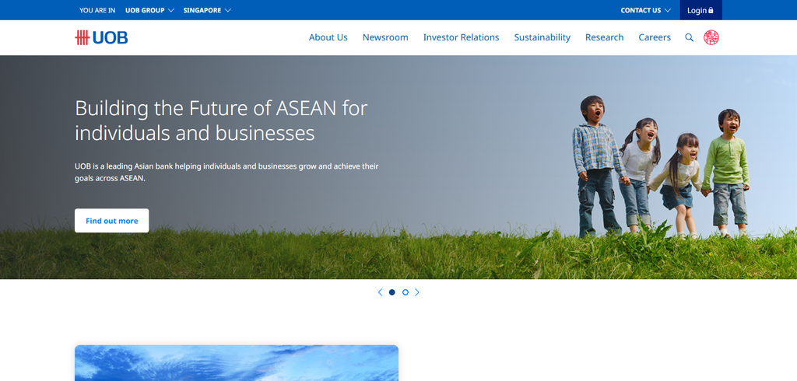Select the second carousel dot
This screenshot has height=381, width=797.
405,292
